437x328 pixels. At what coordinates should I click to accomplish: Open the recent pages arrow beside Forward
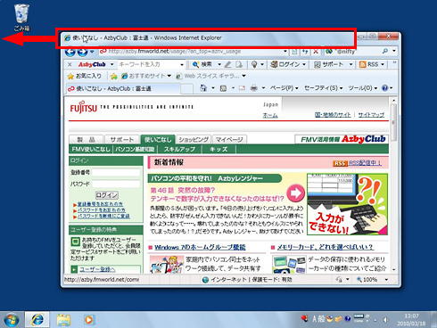pos(92,52)
